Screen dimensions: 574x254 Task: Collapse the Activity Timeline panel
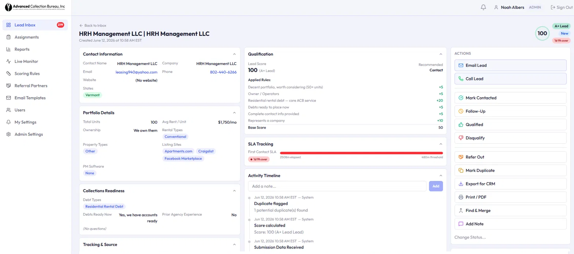(x=441, y=175)
